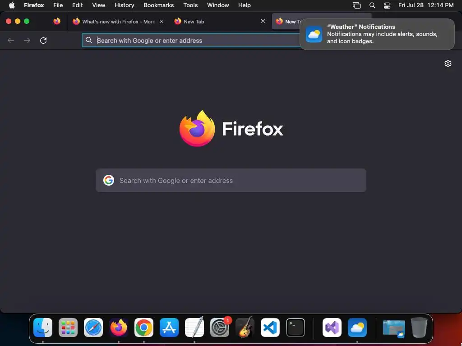The height and width of the screenshot is (346, 462).
Task: Open the new tab personalization gear
Action: [x=448, y=64]
